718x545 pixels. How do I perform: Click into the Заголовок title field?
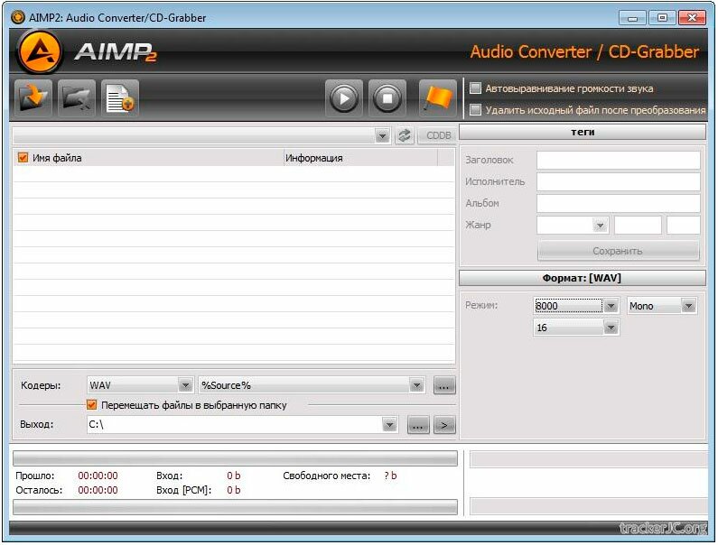pyautogui.click(x=618, y=160)
